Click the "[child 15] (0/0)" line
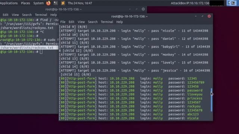The height and width of the screenshot is (134, 239). tap(76, 74)
